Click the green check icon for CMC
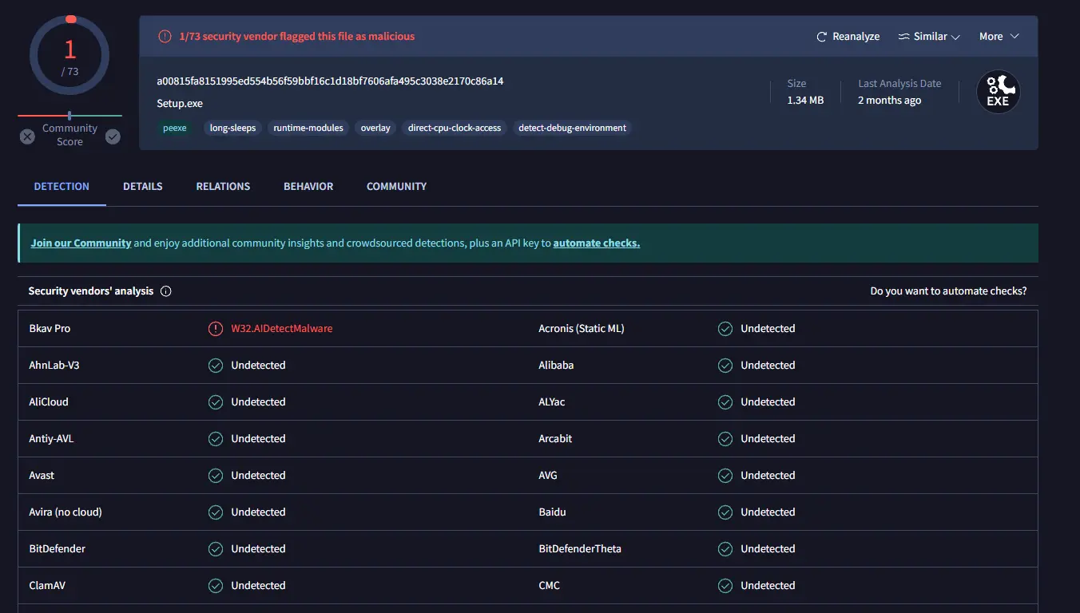Viewport: 1080px width, 613px height. [x=725, y=586]
